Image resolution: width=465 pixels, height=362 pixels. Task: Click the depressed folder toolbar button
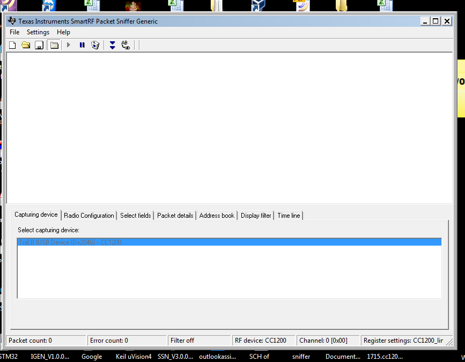pyautogui.click(x=54, y=45)
